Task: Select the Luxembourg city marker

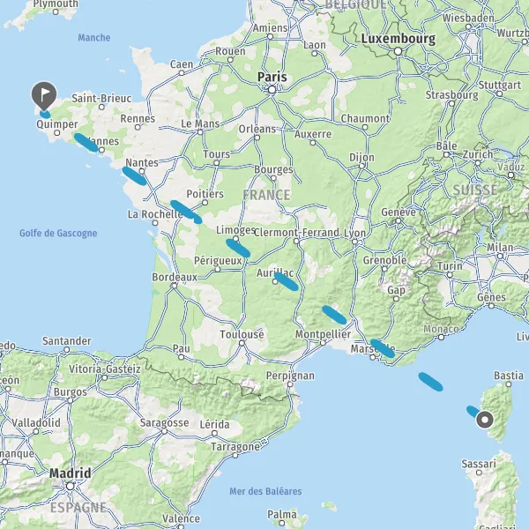Action: click(x=399, y=51)
